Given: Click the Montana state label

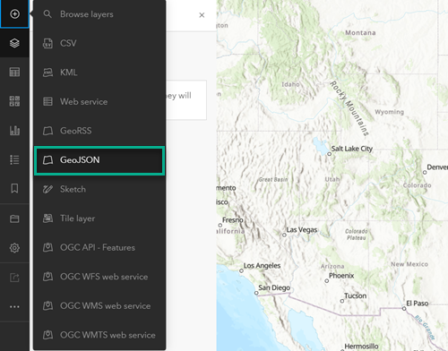Looking at the screenshot, I should 360,33.
